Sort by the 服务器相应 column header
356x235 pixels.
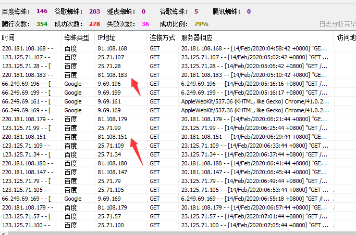[x=256, y=37]
